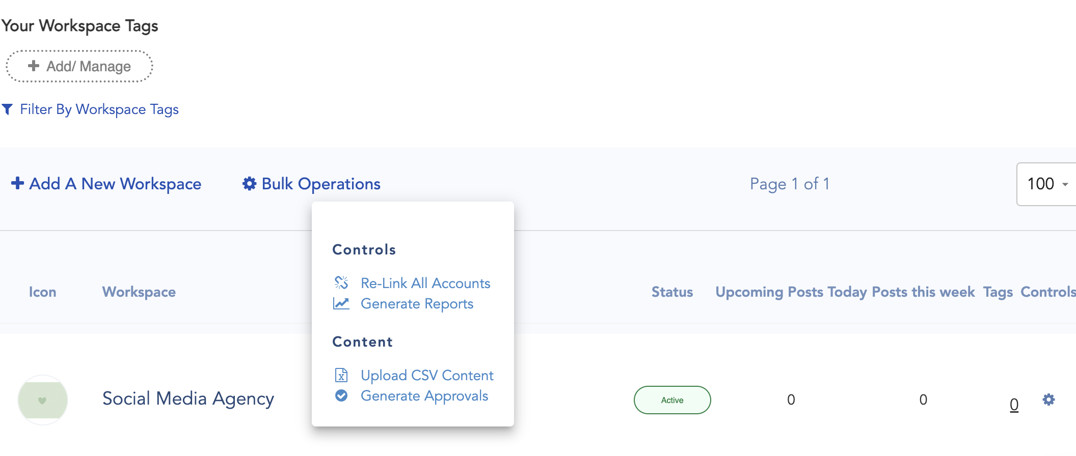Viewport: 1076px width, 456px height.
Task: Click the plus icon beside Add/ Manage
Action: 34,66
